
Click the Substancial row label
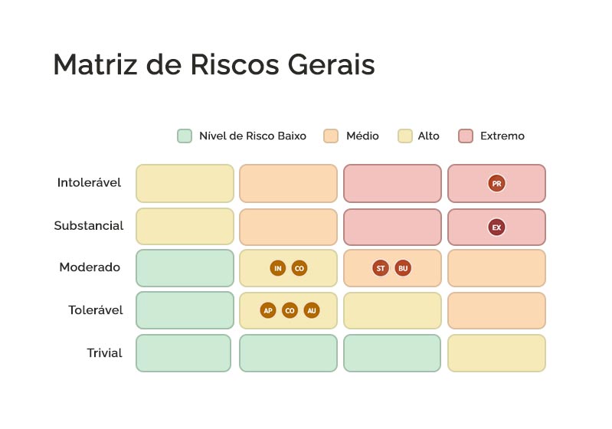click(89, 226)
